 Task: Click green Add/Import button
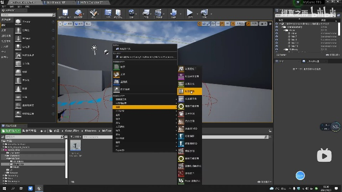tap(11, 131)
